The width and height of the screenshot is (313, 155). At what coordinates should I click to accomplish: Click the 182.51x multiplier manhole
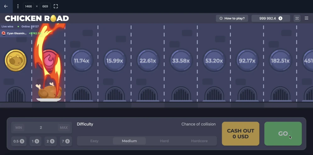tap(280, 61)
